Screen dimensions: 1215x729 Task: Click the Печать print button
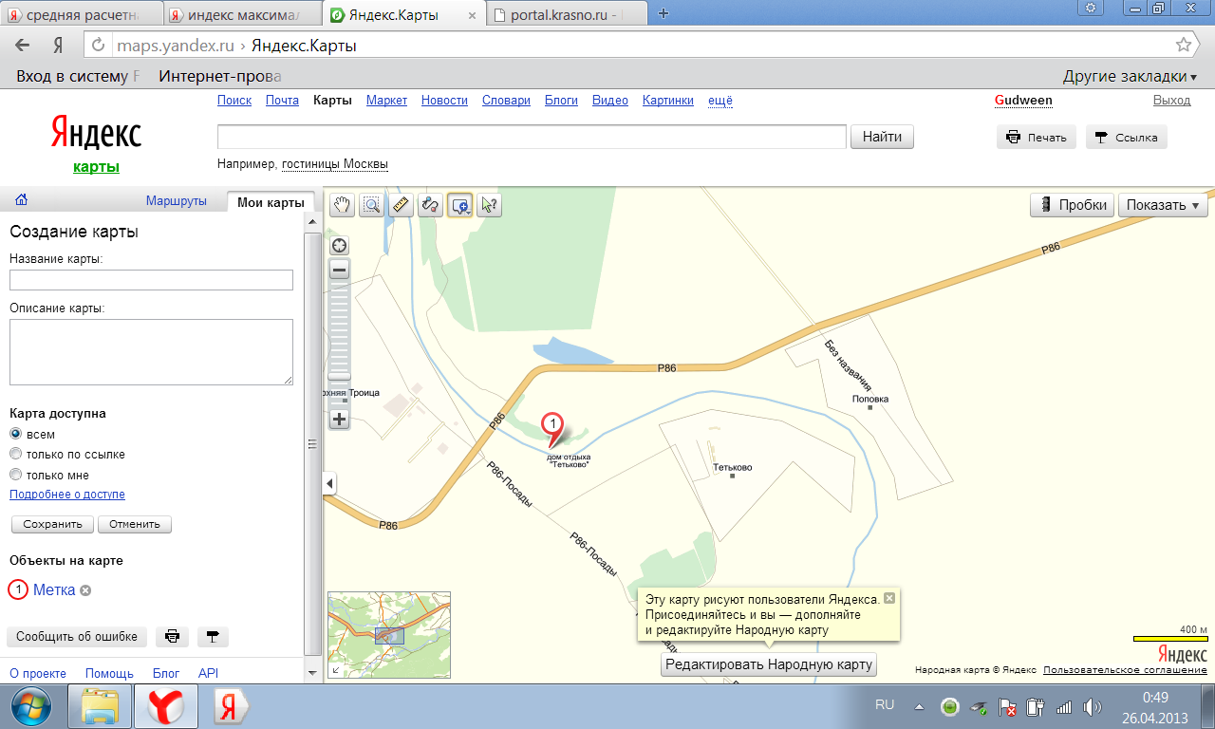(x=1037, y=137)
